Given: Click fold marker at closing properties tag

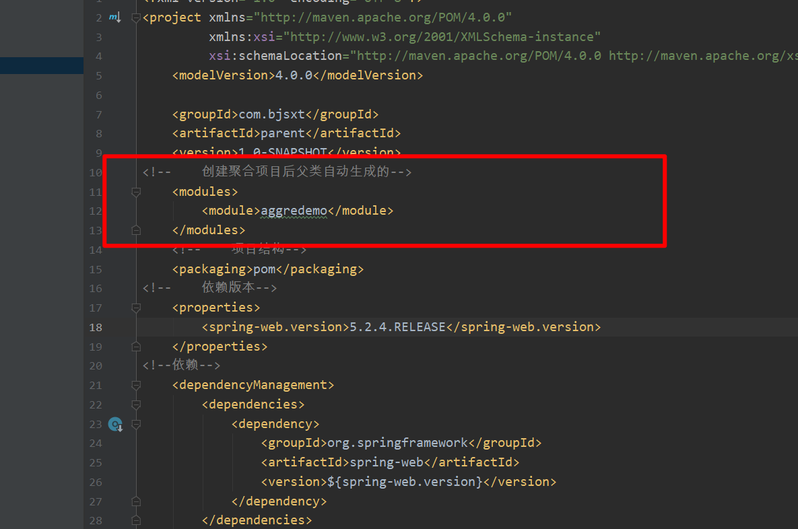Looking at the screenshot, I should click(x=136, y=347).
